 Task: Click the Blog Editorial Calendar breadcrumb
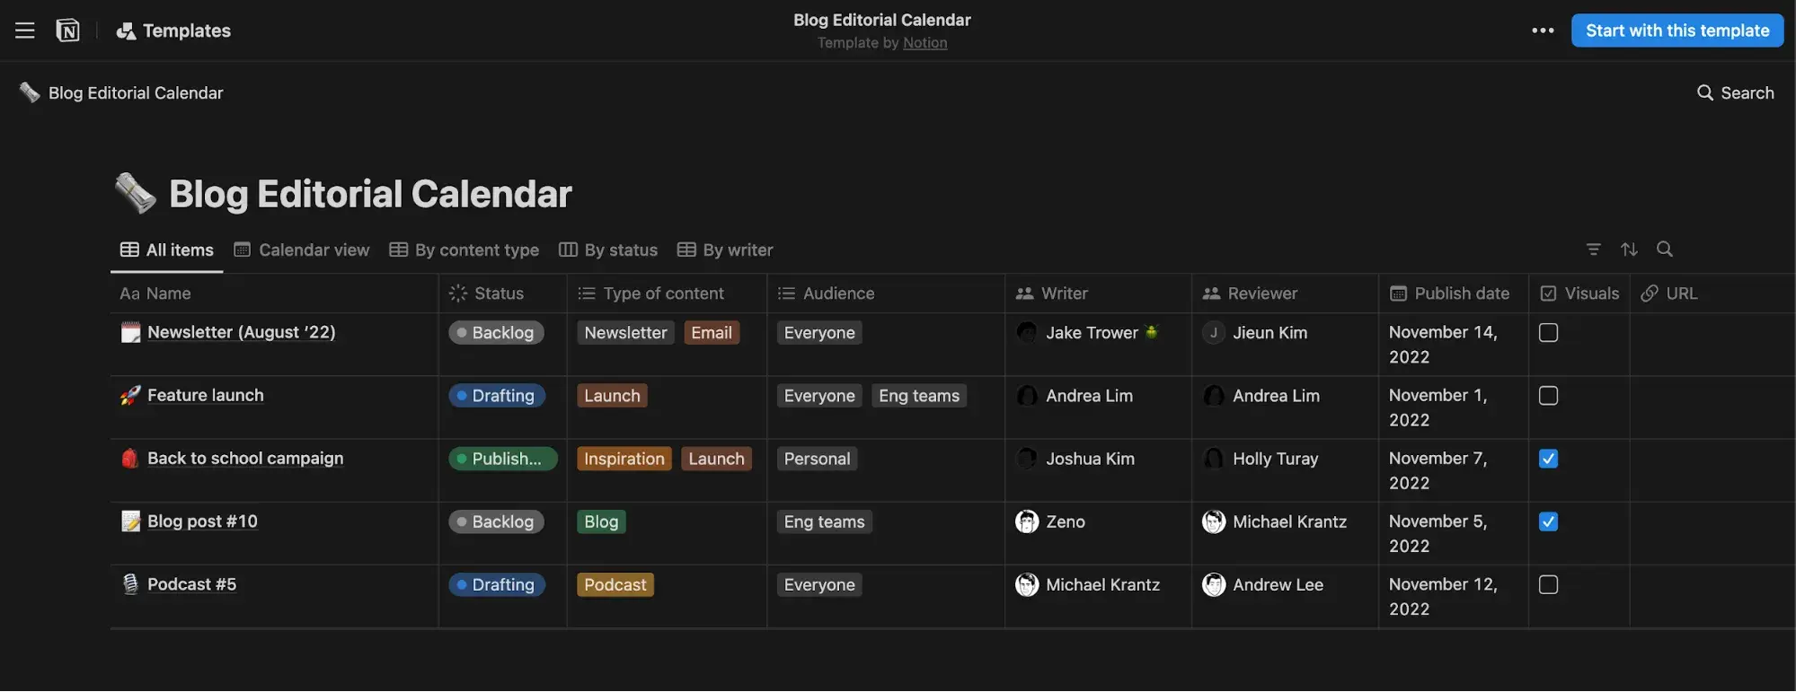tap(121, 92)
